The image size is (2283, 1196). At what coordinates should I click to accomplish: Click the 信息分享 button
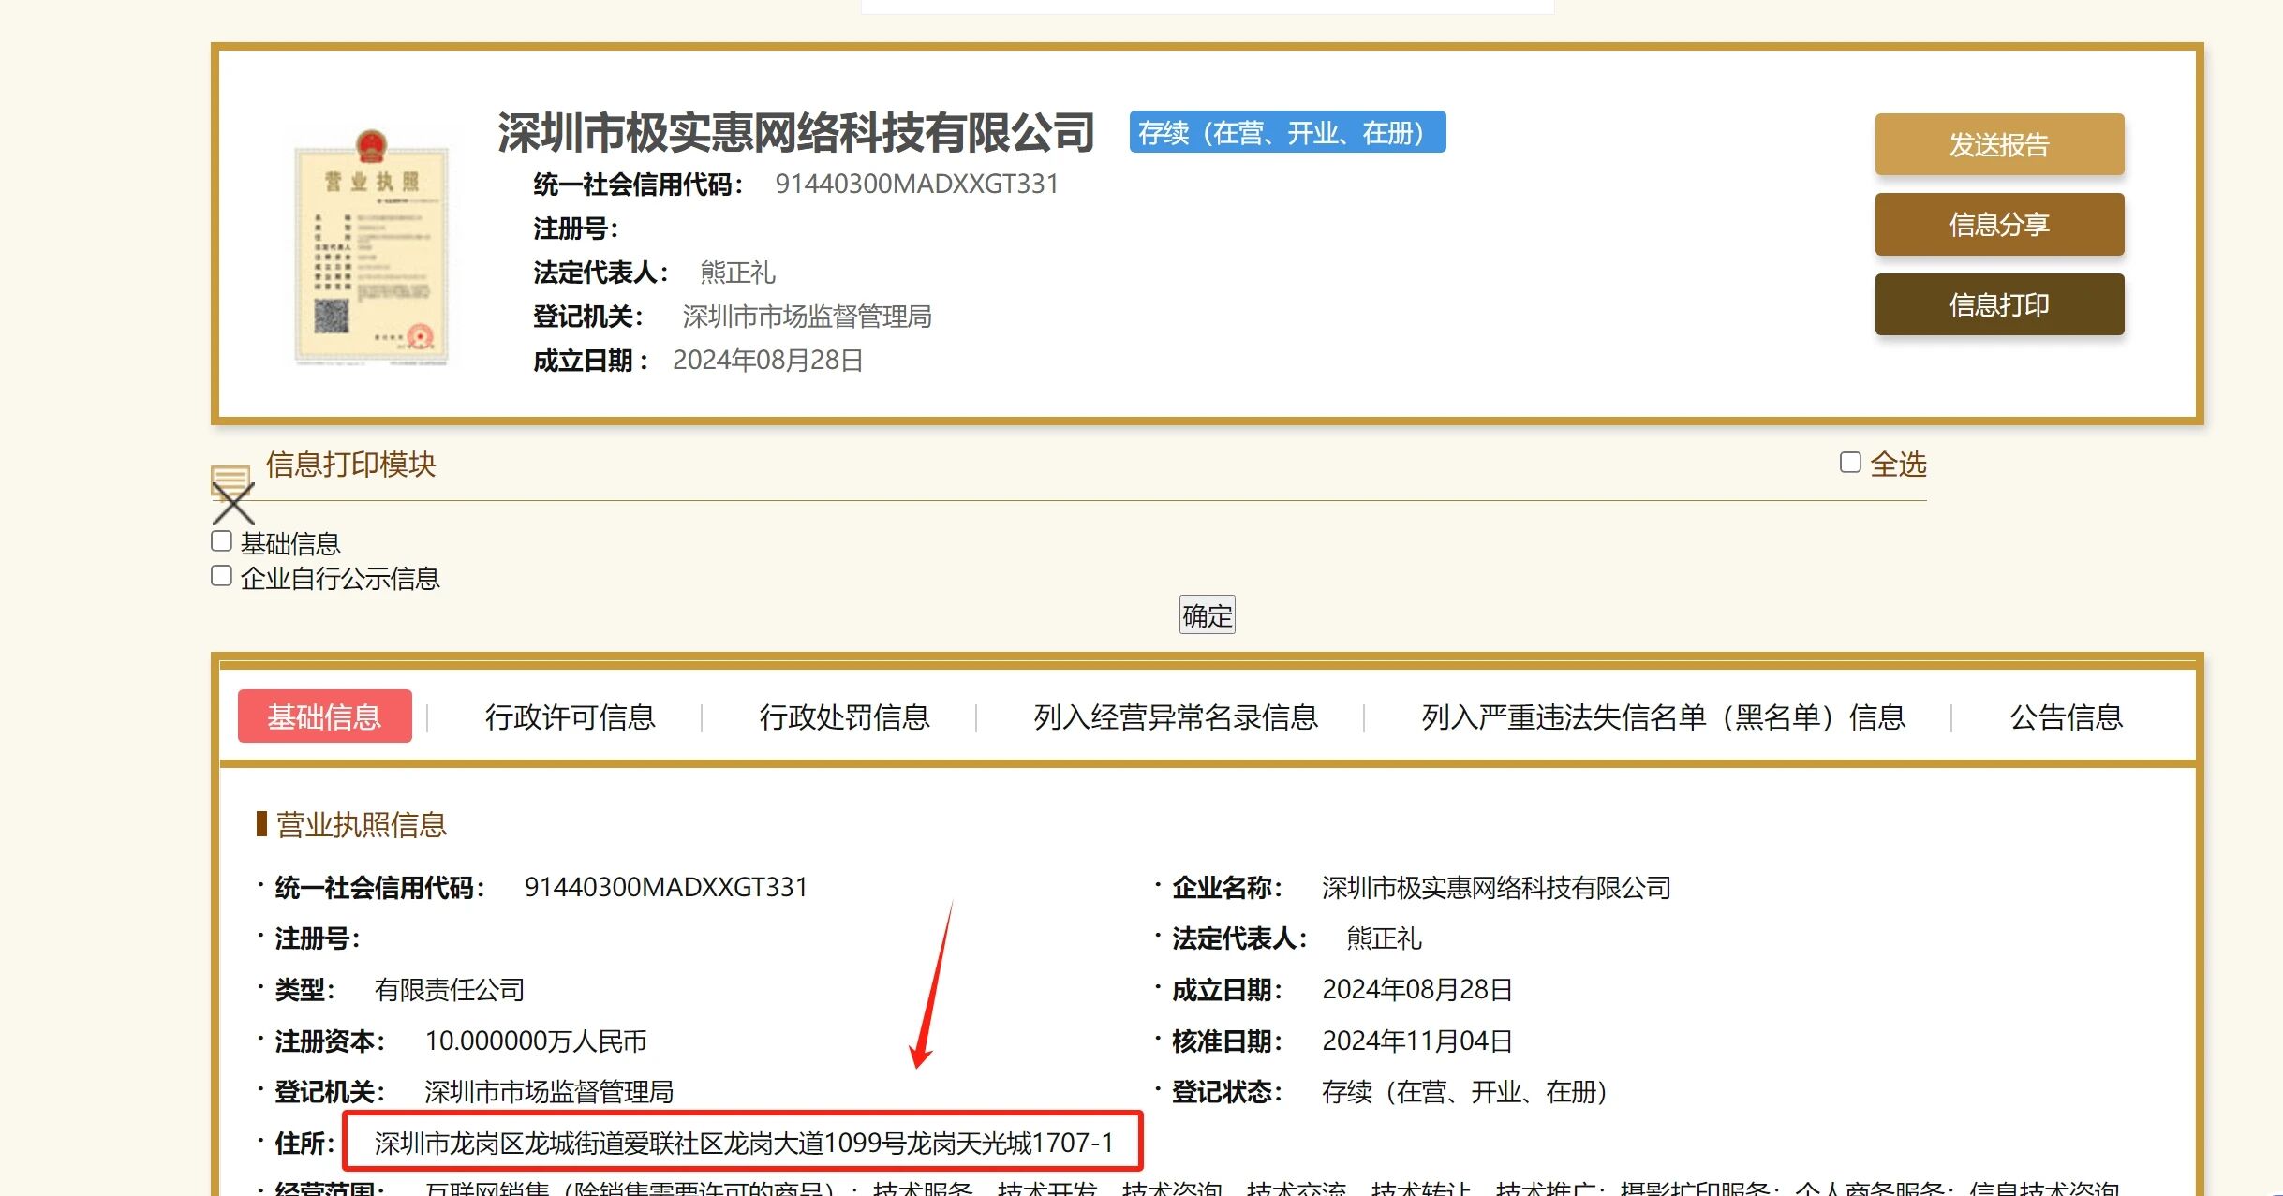tap(1998, 225)
